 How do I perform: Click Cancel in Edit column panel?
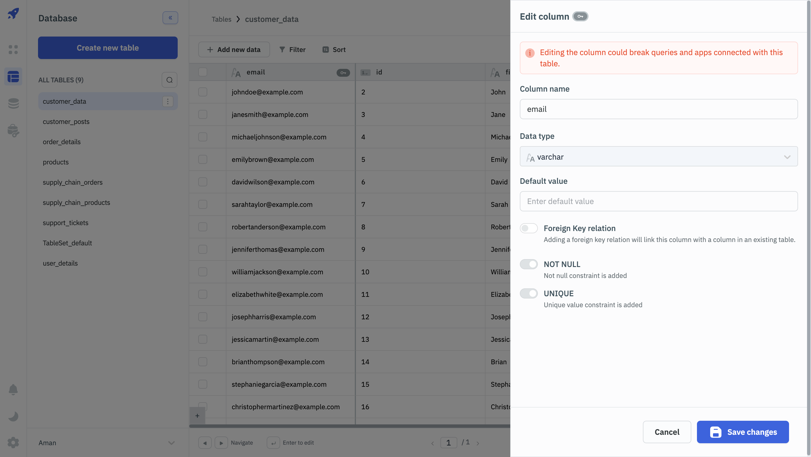pos(667,432)
